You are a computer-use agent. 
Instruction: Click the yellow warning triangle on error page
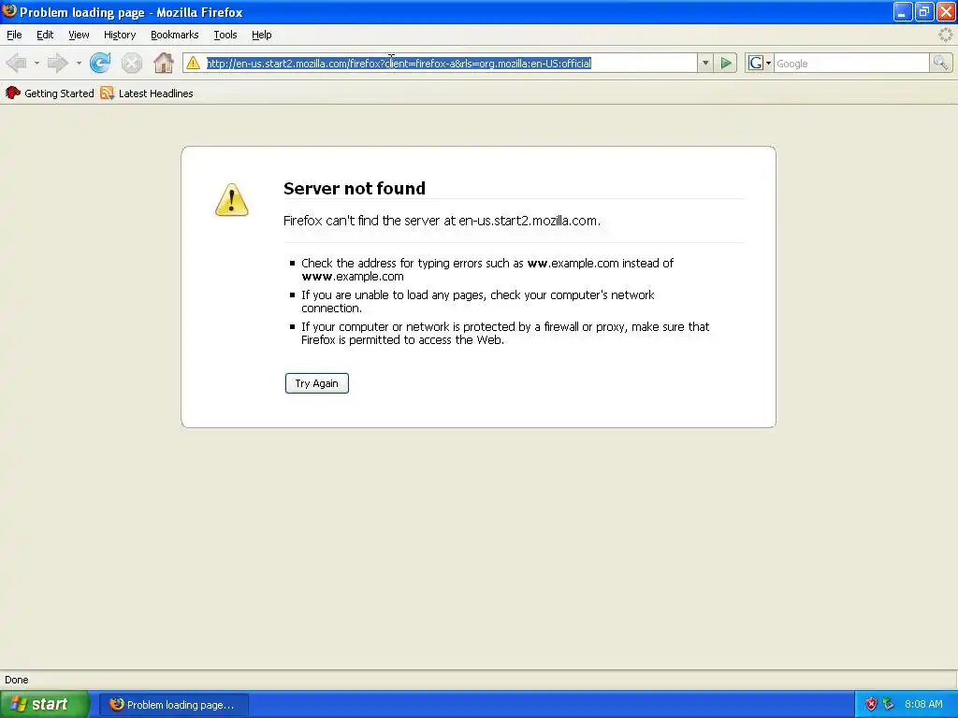click(232, 200)
